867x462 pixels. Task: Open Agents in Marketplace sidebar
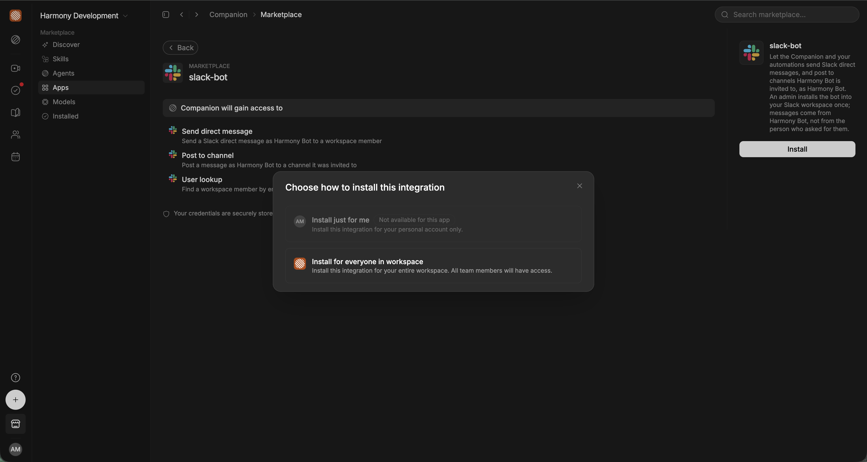pyautogui.click(x=91, y=73)
